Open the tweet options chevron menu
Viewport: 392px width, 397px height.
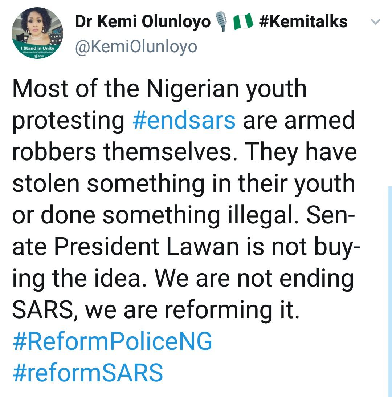click(376, 22)
